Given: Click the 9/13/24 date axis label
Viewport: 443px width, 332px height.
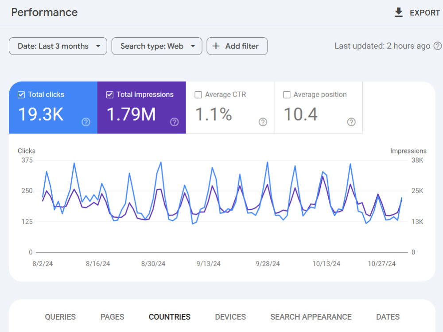Looking at the screenshot, I should 209,264.
